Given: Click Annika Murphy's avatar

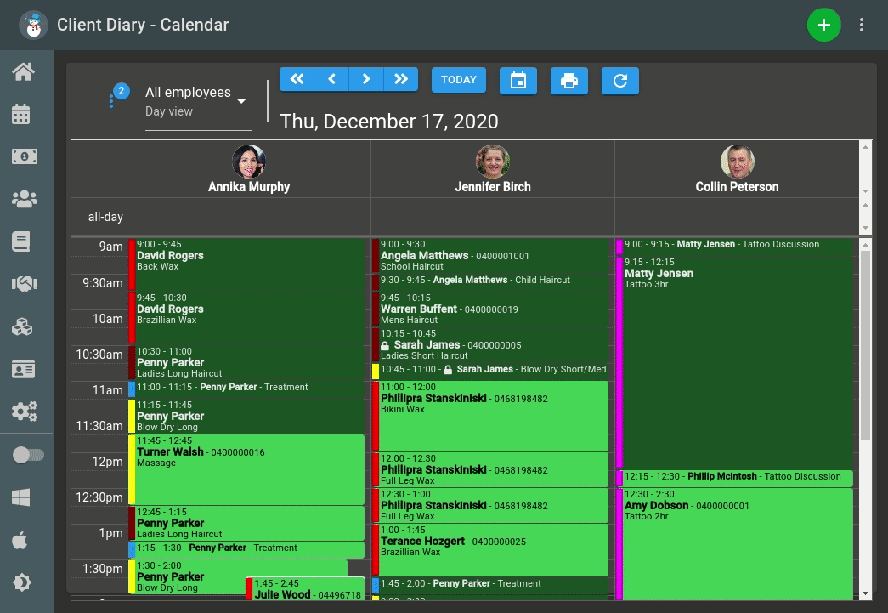Looking at the screenshot, I should [249, 162].
